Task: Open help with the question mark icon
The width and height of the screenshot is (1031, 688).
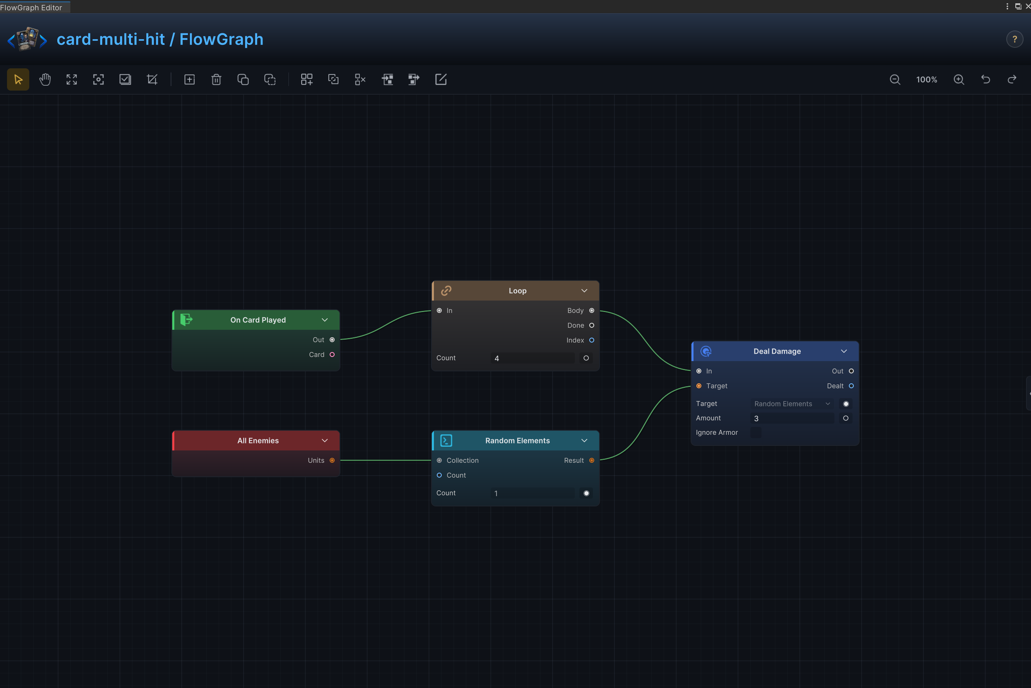Action: click(x=1015, y=40)
